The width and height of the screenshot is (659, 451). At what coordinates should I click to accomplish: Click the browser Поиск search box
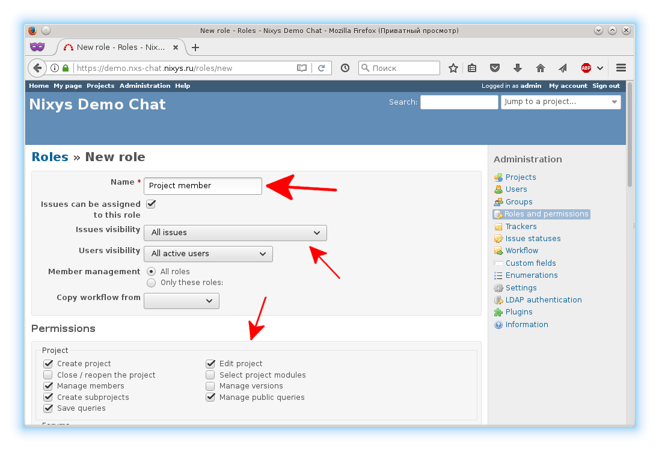[x=399, y=68]
